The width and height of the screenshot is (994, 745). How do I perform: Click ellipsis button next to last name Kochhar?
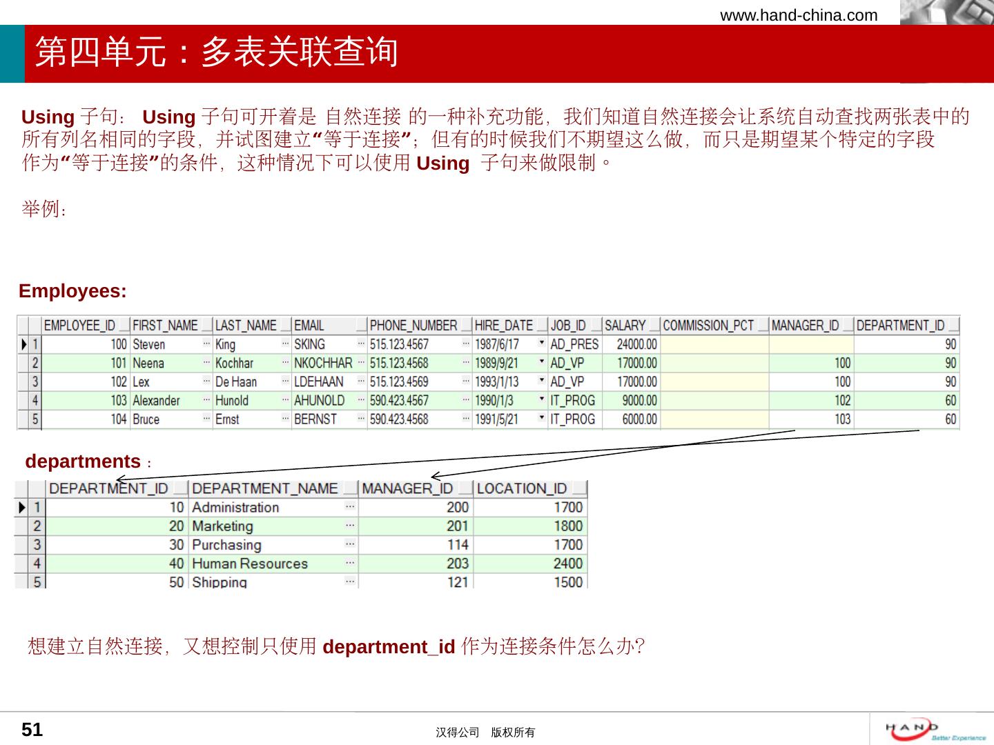click(285, 362)
